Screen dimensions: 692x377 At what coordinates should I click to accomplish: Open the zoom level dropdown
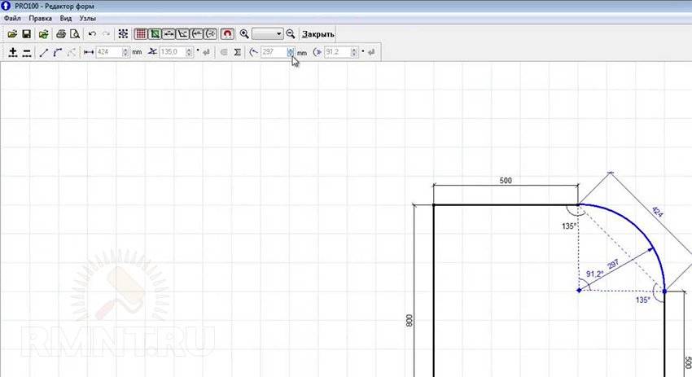pos(279,34)
